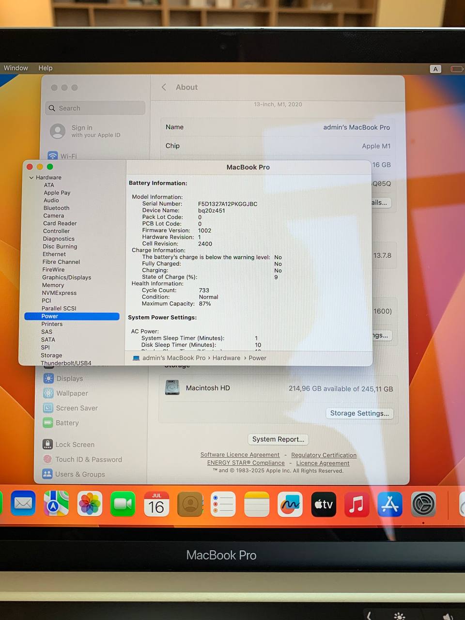This screenshot has width=465, height=620.
Task: Go back using the About chevron
Action: coord(164,87)
